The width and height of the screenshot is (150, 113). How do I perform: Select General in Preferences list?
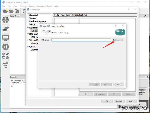(34, 15)
